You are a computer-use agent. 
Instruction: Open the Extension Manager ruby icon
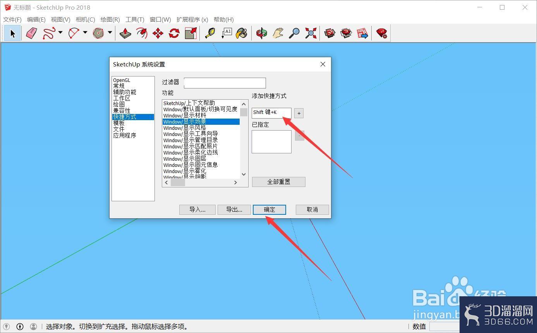(382, 33)
